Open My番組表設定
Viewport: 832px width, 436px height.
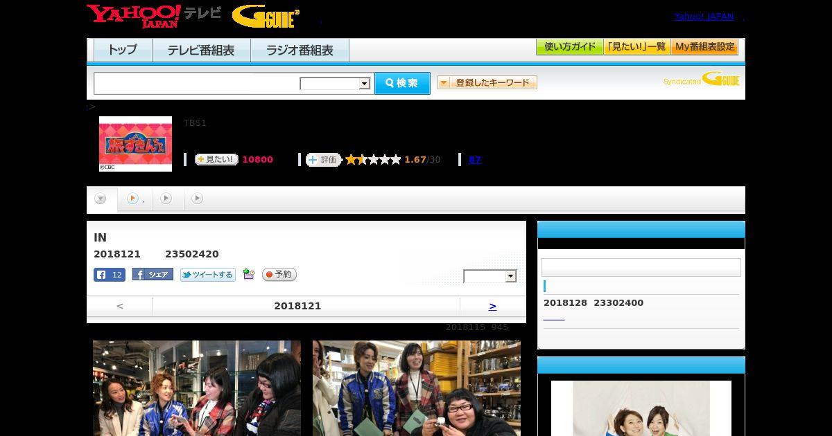704,47
